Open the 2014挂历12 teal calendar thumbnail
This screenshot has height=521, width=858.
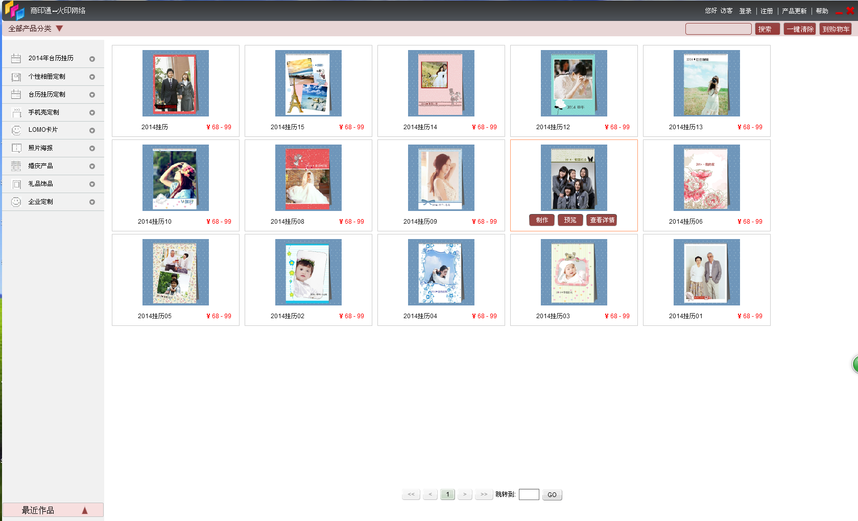click(x=574, y=83)
